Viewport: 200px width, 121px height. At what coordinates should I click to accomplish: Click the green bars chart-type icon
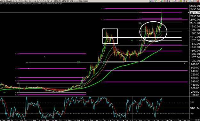162,1
